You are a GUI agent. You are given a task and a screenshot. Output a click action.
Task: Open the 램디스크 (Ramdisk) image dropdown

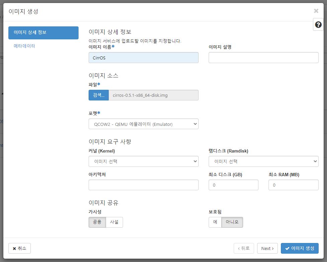coord(263,161)
